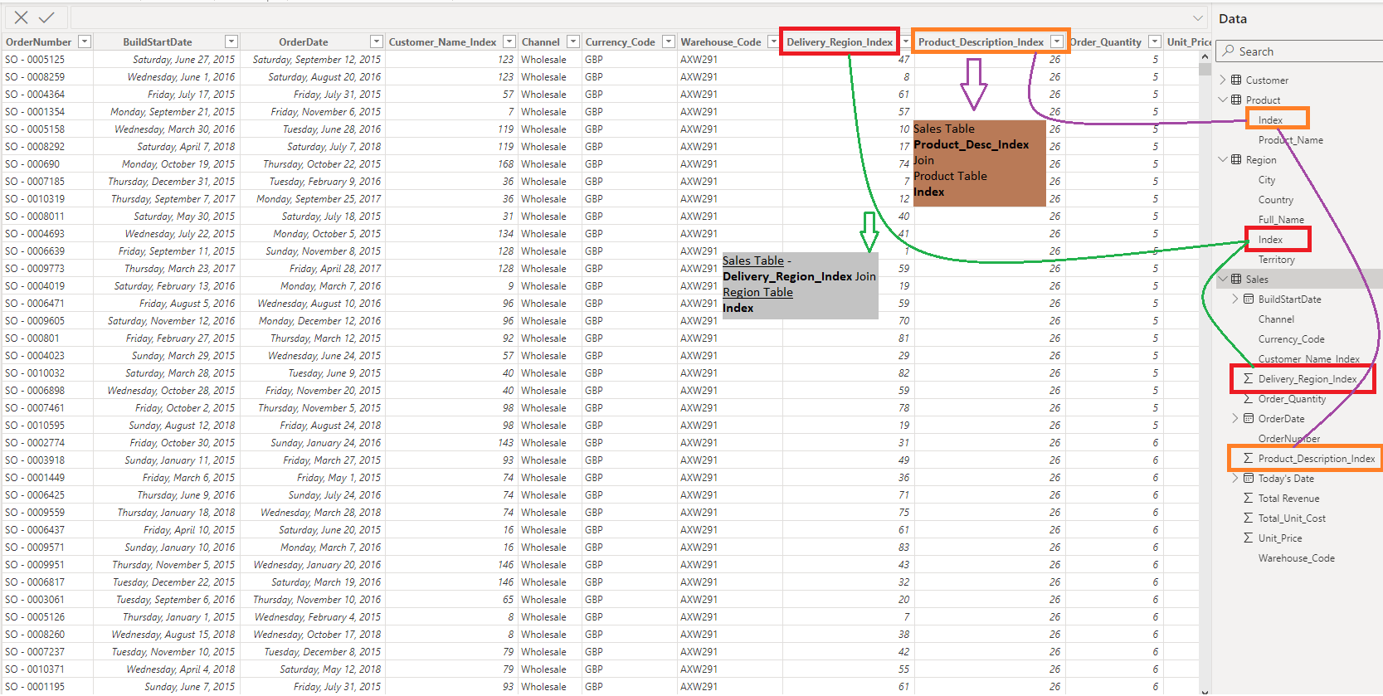Image resolution: width=1383 pixels, height=696 pixels.
Task: Select the Customer_Name_Index field in Sales table
Action: [1309, 359]
